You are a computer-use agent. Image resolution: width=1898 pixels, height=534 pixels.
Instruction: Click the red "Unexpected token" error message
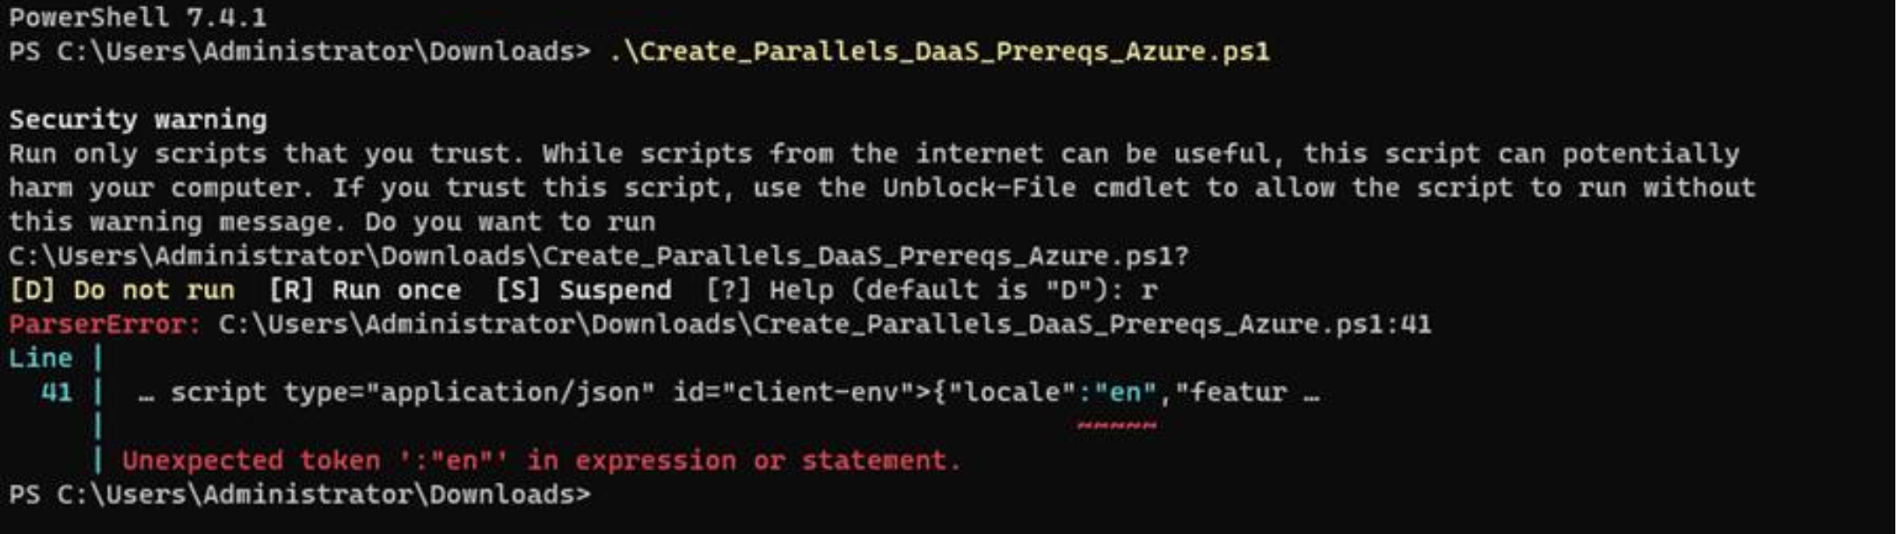click(x=540, y=460)
